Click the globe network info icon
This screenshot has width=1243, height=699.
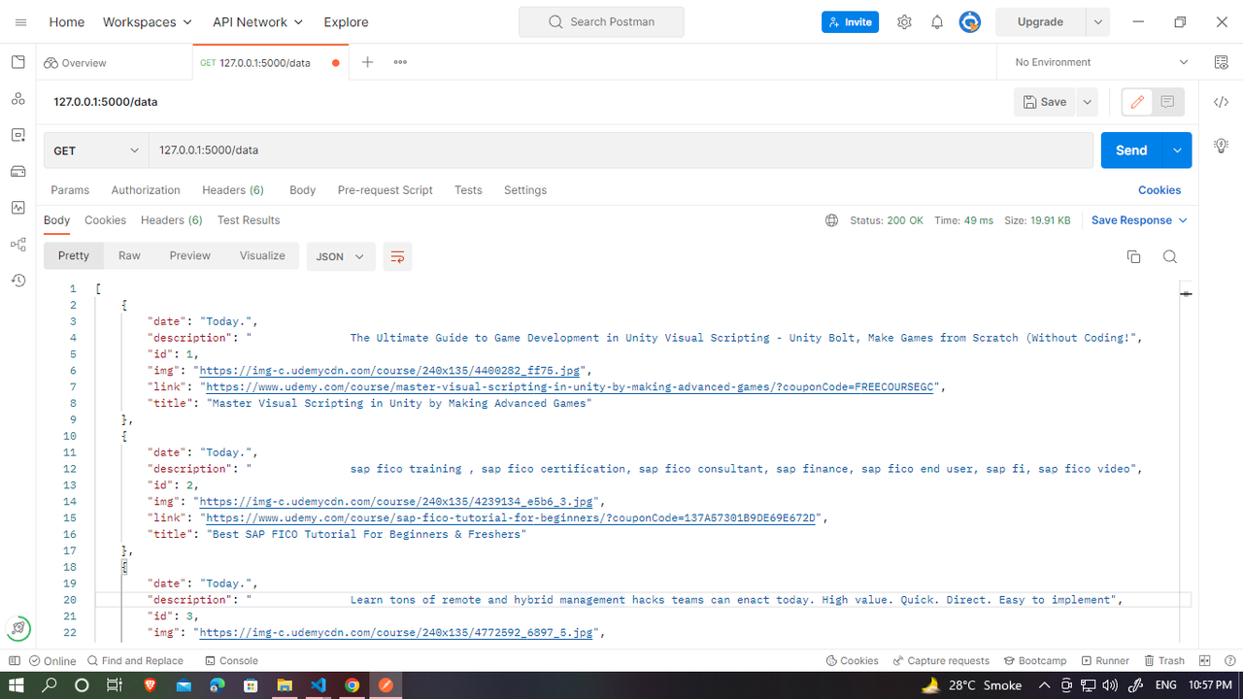click(x=831, y=220)
